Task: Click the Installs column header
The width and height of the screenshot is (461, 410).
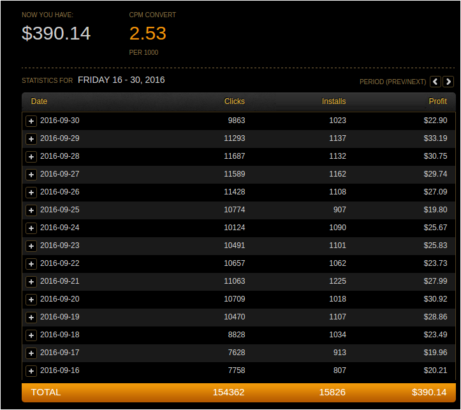Action: 333,101
